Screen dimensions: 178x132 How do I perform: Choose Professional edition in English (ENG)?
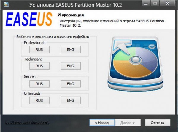pyautogui.click(x=71, y=49)
